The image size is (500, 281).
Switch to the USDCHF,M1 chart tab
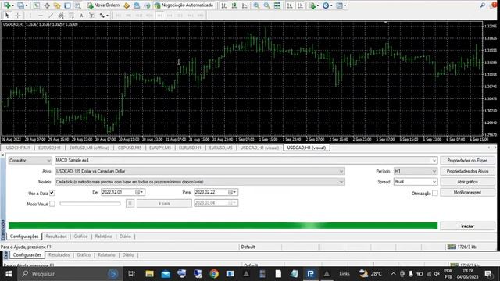pos(18,148)
